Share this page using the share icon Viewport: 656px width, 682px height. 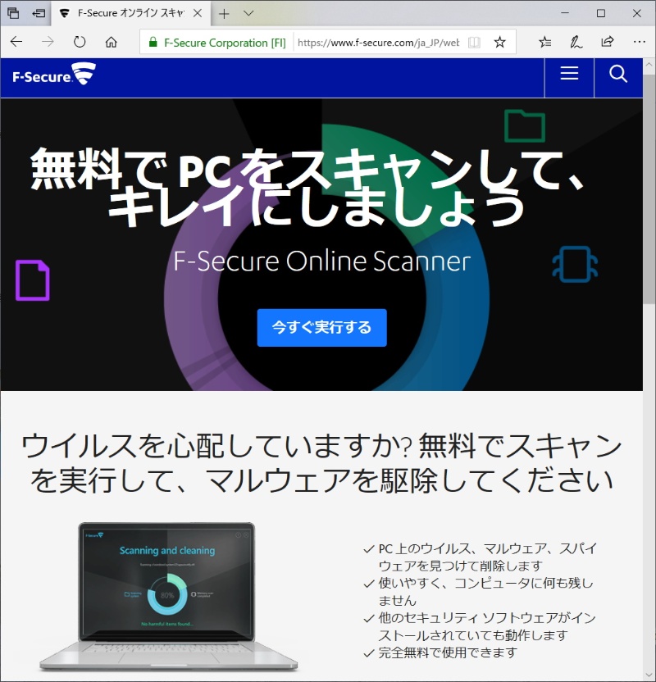(x=608, y=42)
